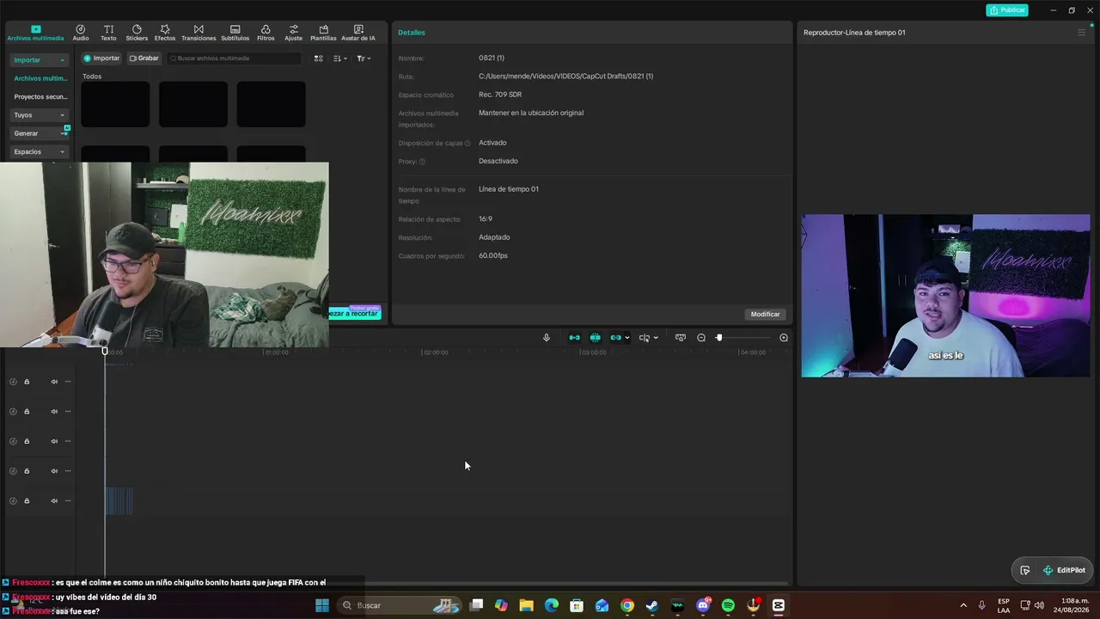
Task: Zoom out the timeline with minus icon
Action: [x=701, y=338]
